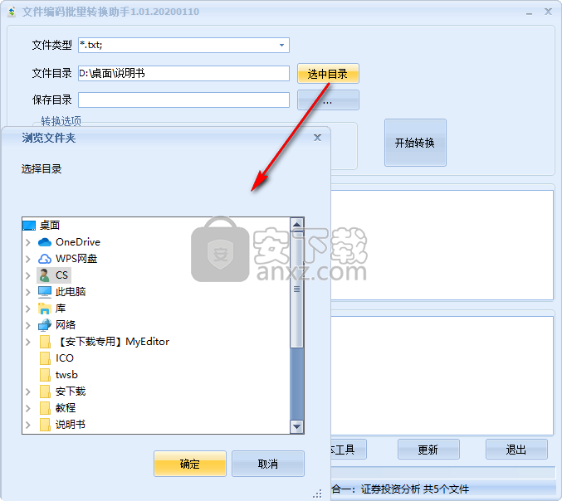
Task: Select the twsb folder label
Action: (66, 375)
